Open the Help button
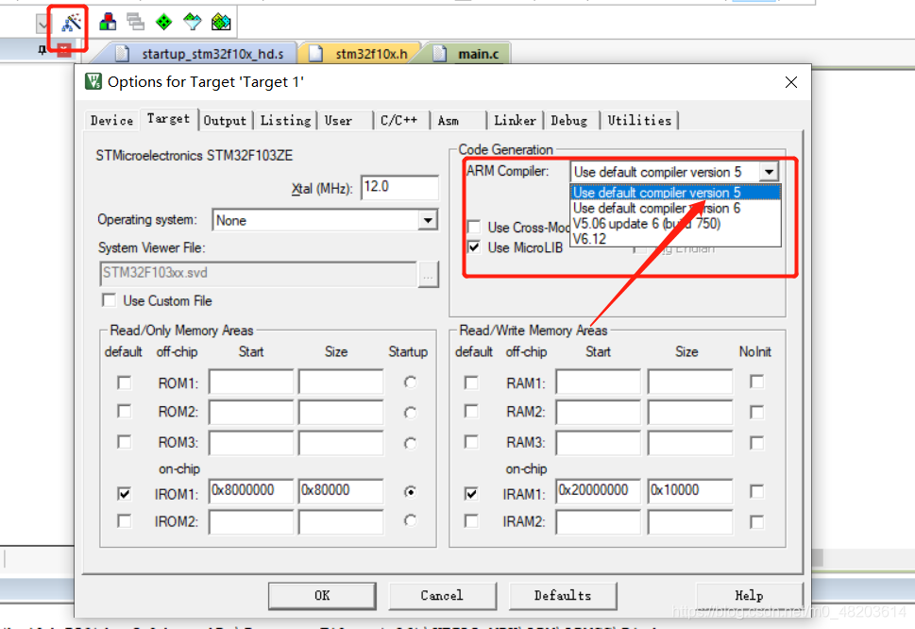 [749, 595]
